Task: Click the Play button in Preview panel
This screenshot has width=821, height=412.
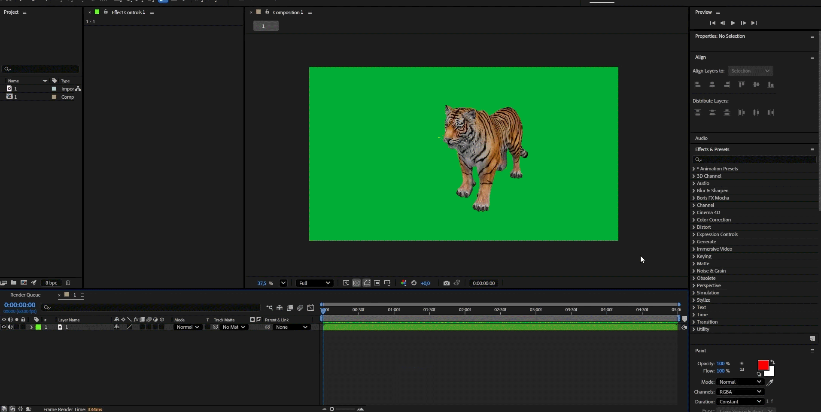Action: click(733, 23)
